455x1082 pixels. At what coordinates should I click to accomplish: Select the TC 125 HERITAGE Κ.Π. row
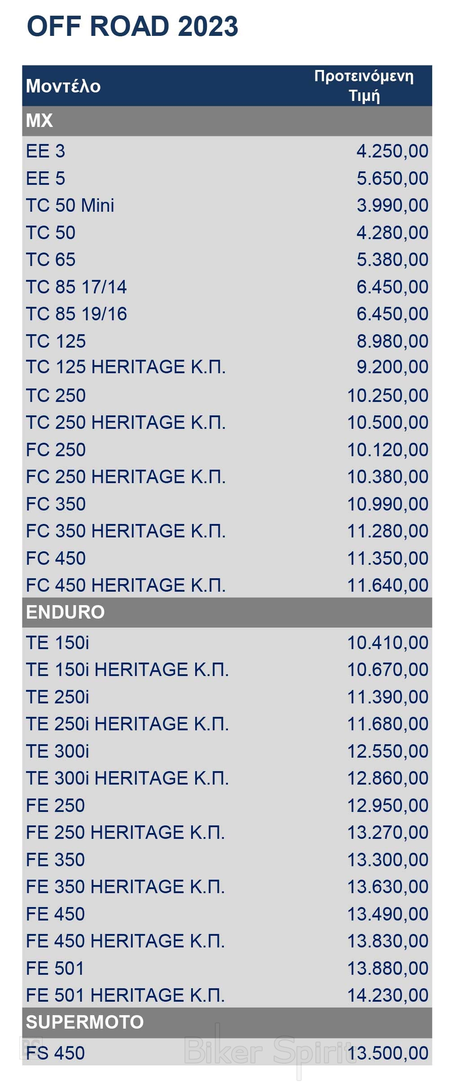227,367
